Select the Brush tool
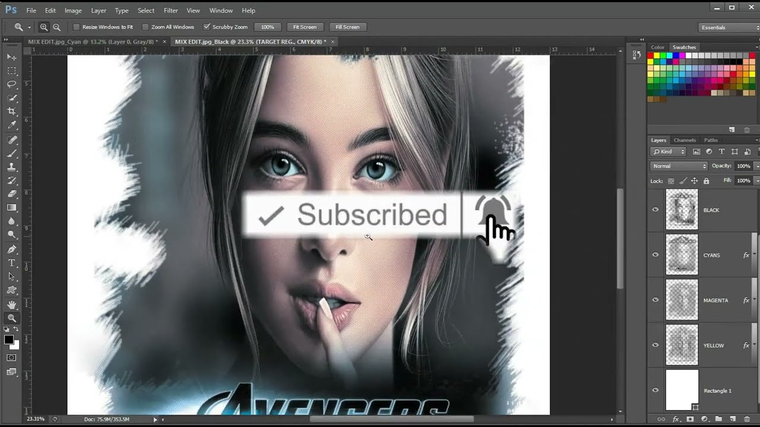 11,154
